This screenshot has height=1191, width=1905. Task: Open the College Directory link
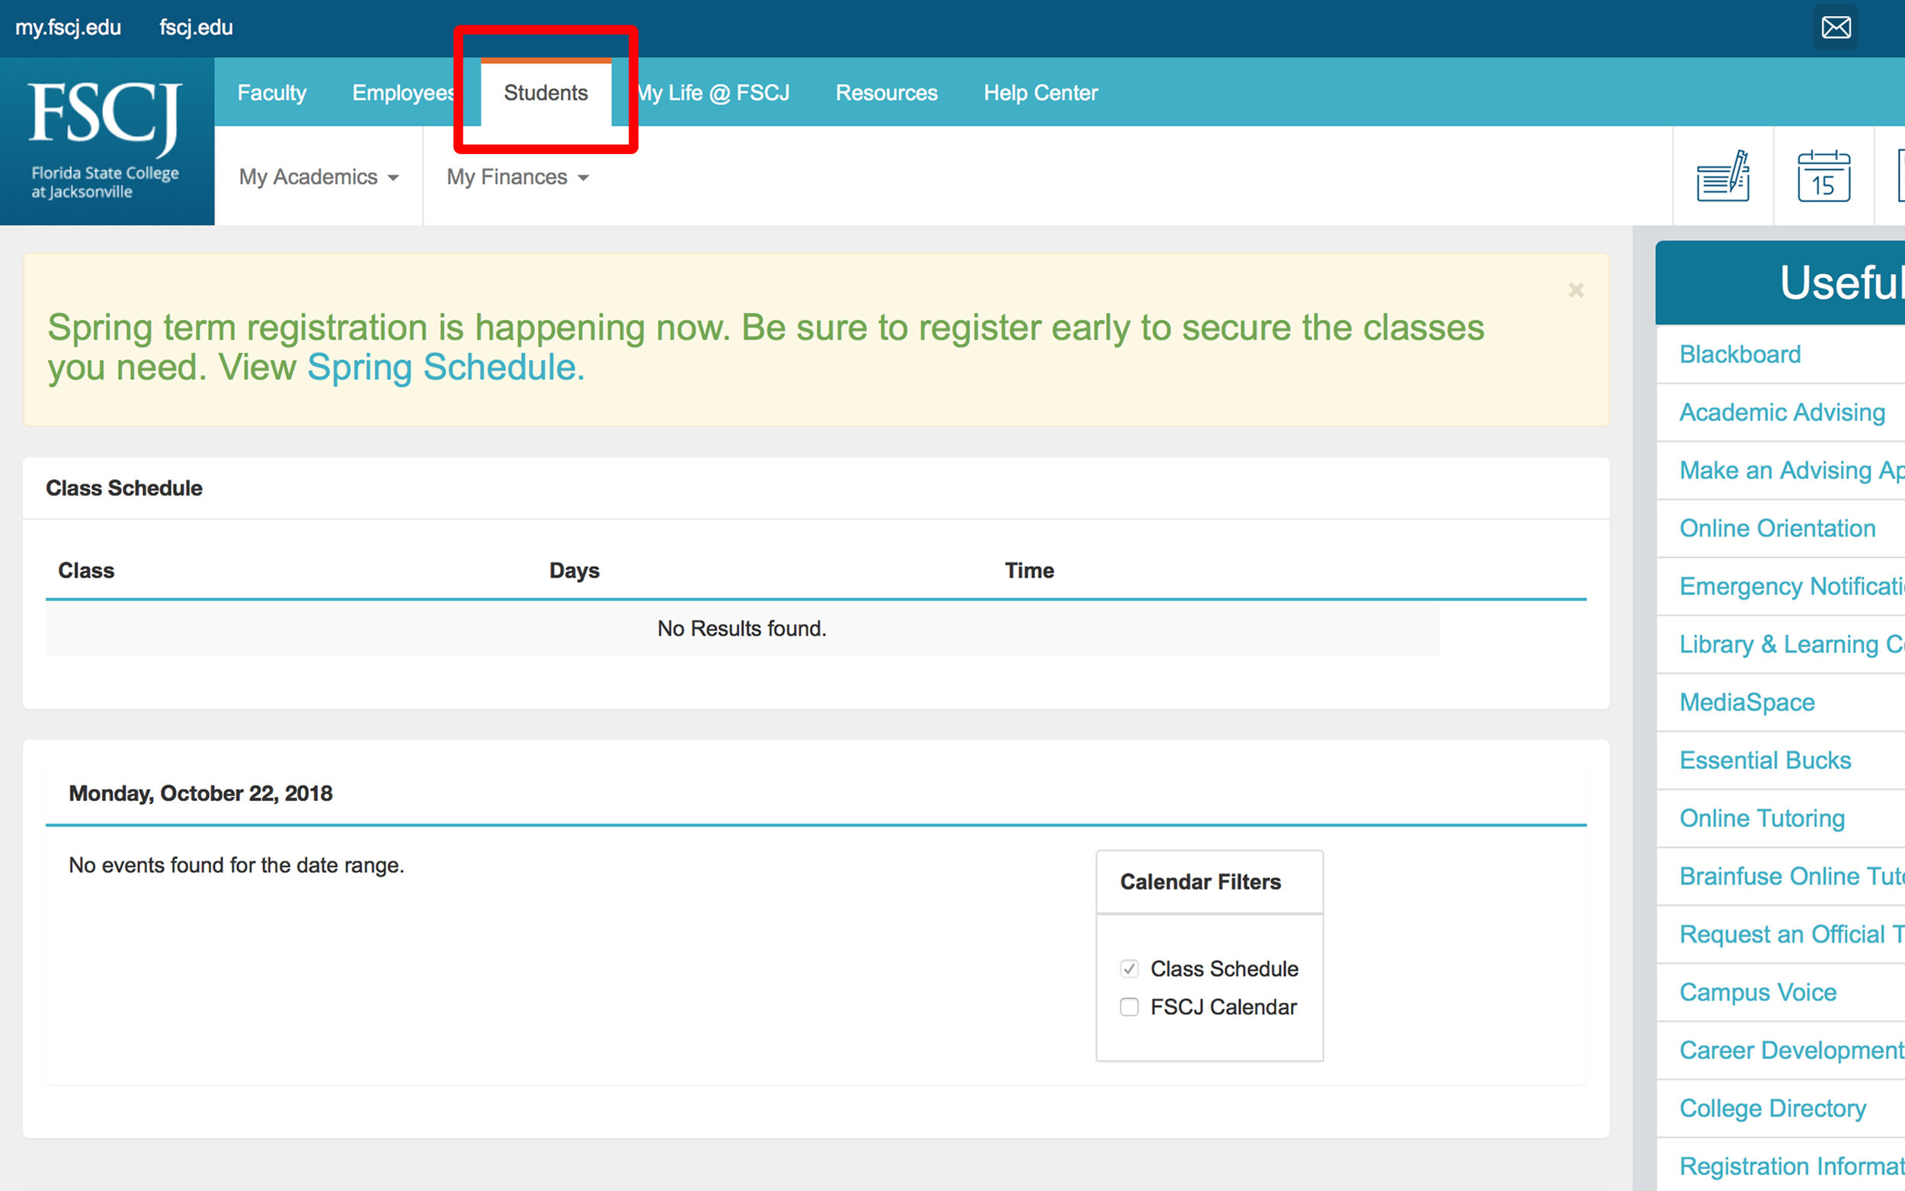[1772, 1108]
